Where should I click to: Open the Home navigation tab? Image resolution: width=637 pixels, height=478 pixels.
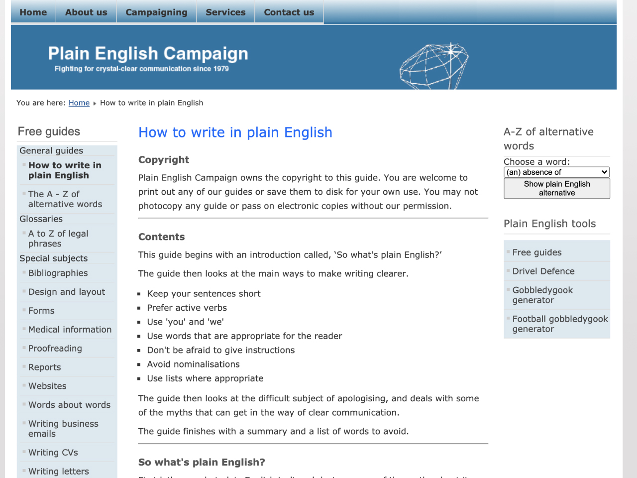coord(33,12)
